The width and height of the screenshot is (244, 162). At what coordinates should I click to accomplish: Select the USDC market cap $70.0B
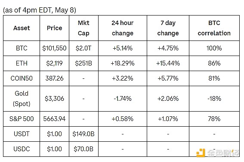(83, 149)
